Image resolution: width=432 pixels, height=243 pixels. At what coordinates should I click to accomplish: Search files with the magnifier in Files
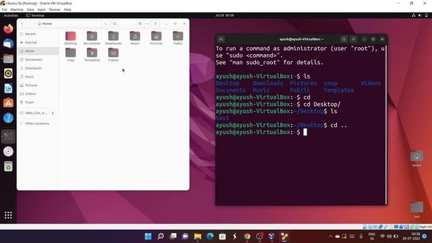[x=115, y=24]
